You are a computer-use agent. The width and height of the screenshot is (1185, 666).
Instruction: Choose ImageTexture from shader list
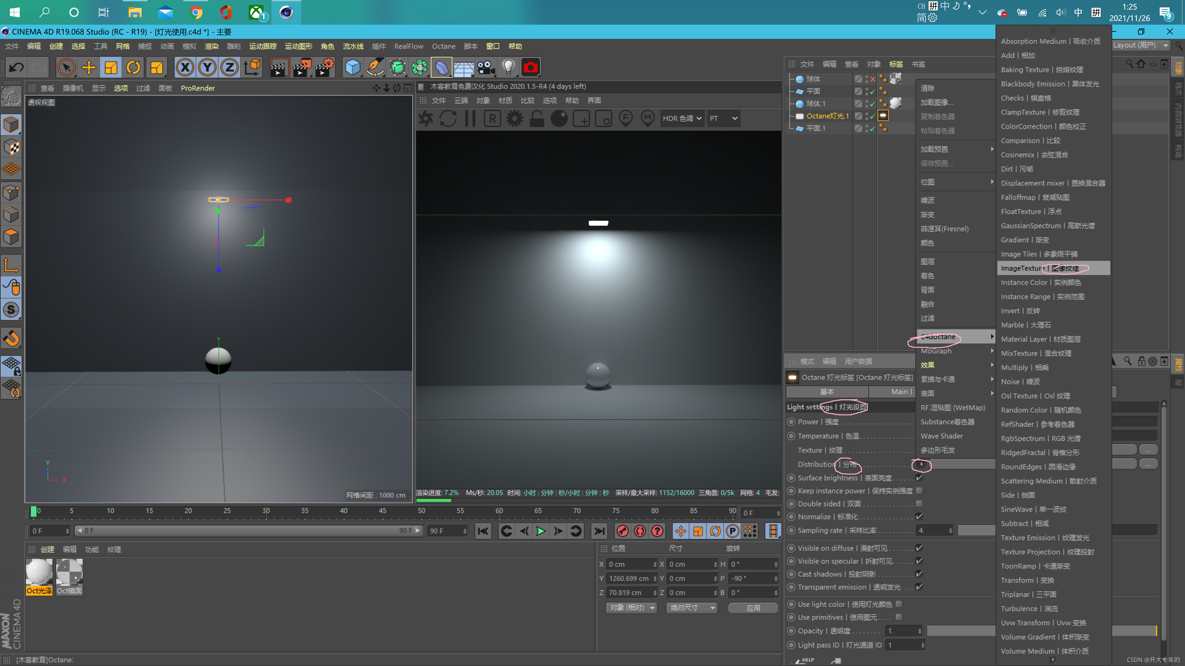(x=1054, y=268)
